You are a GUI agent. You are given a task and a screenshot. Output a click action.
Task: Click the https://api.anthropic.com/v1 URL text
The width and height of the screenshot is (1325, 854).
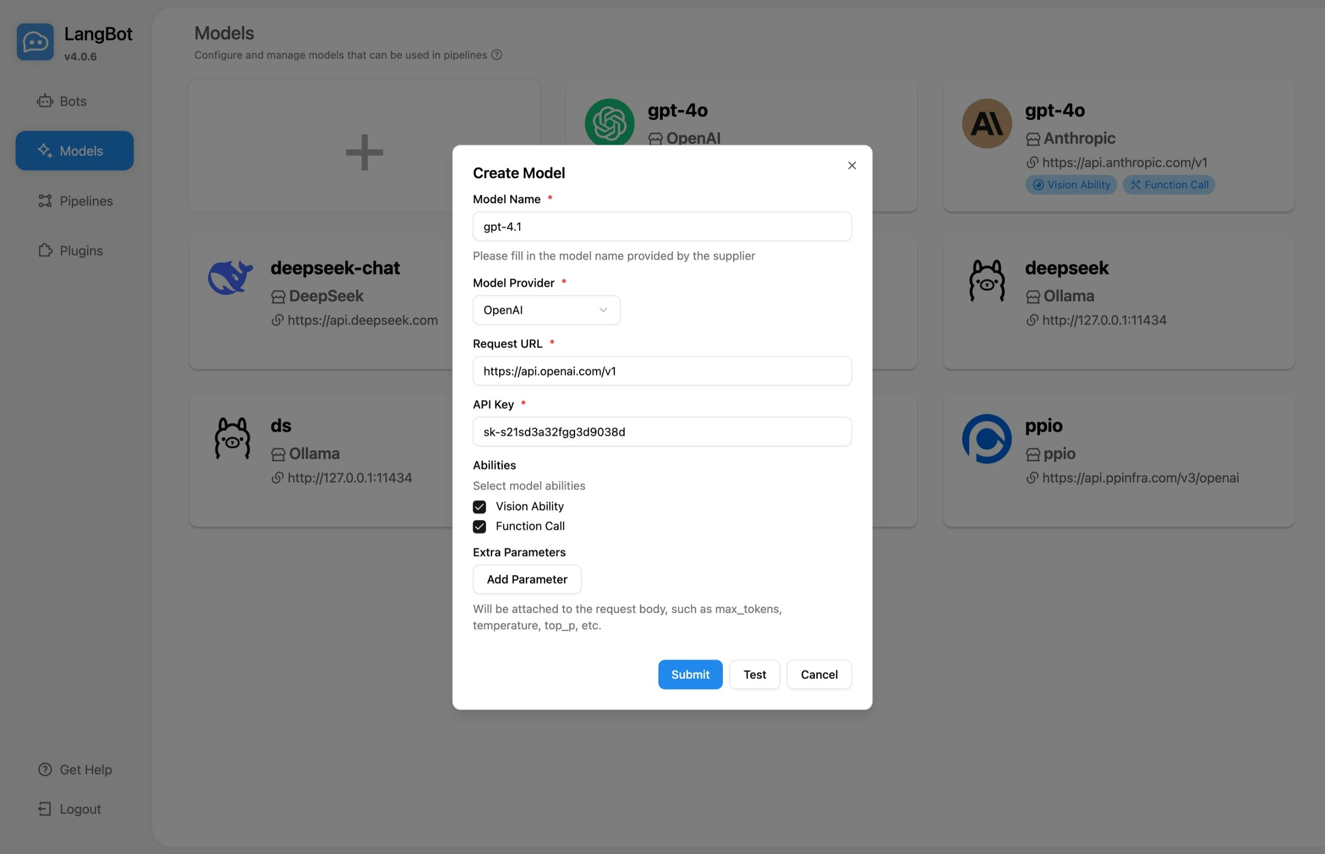pos(1124,162)
